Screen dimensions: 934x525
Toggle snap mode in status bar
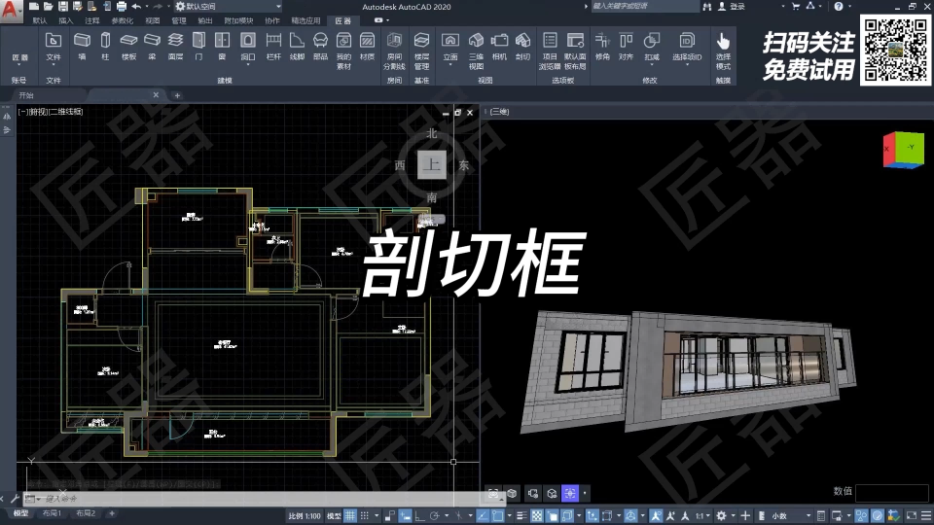[365, 515]
